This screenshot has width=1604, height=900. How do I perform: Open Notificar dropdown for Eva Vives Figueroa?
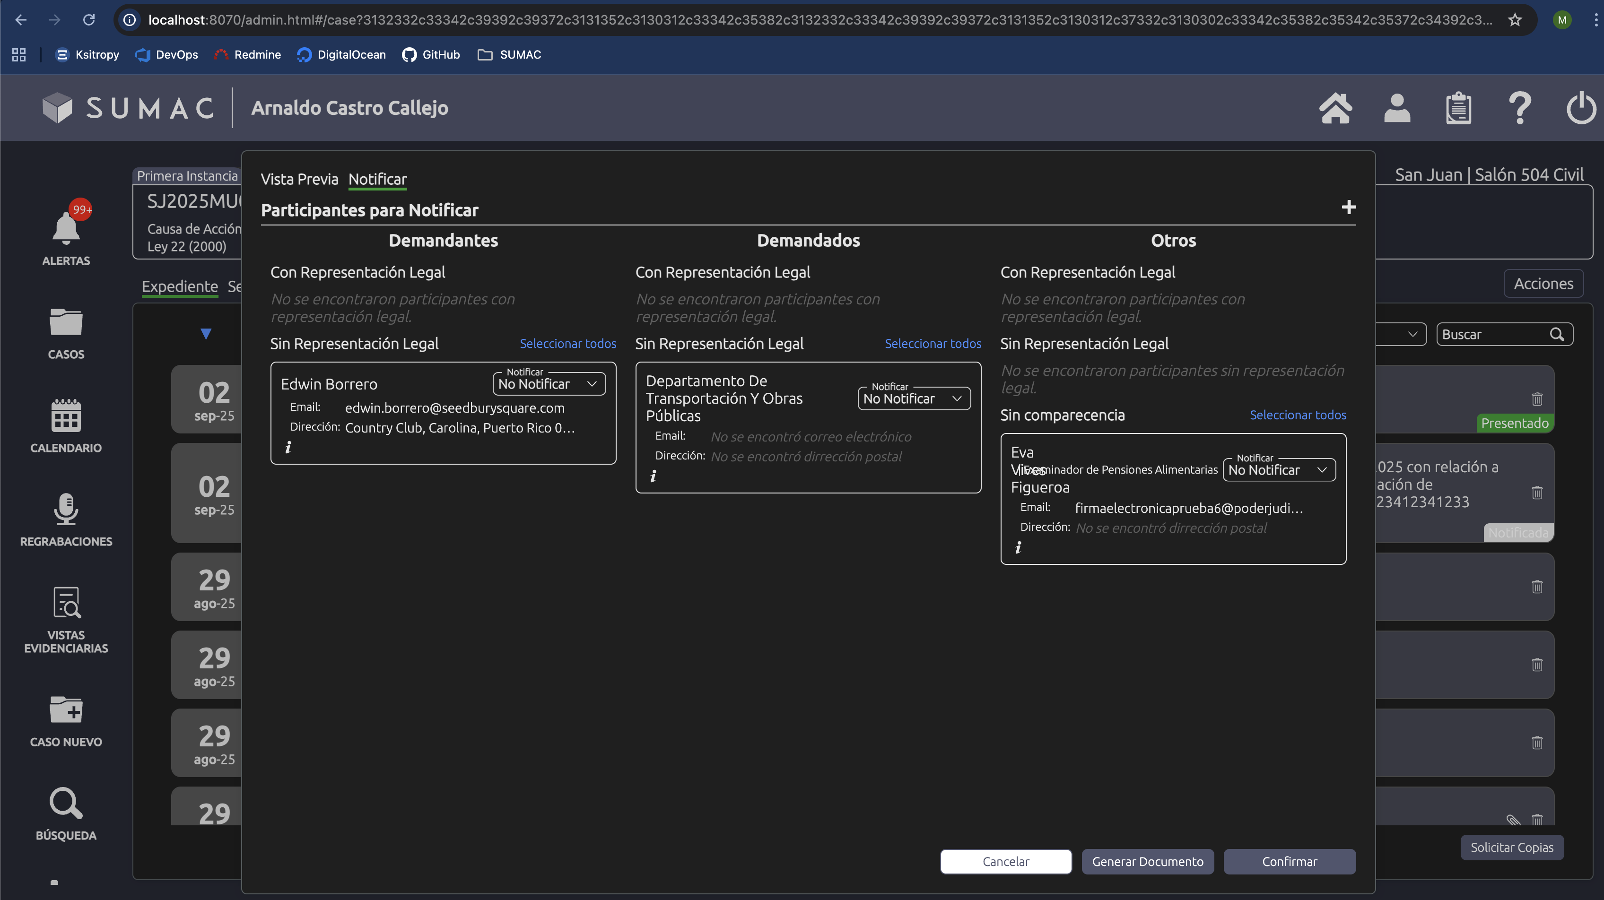(1278, 470)
